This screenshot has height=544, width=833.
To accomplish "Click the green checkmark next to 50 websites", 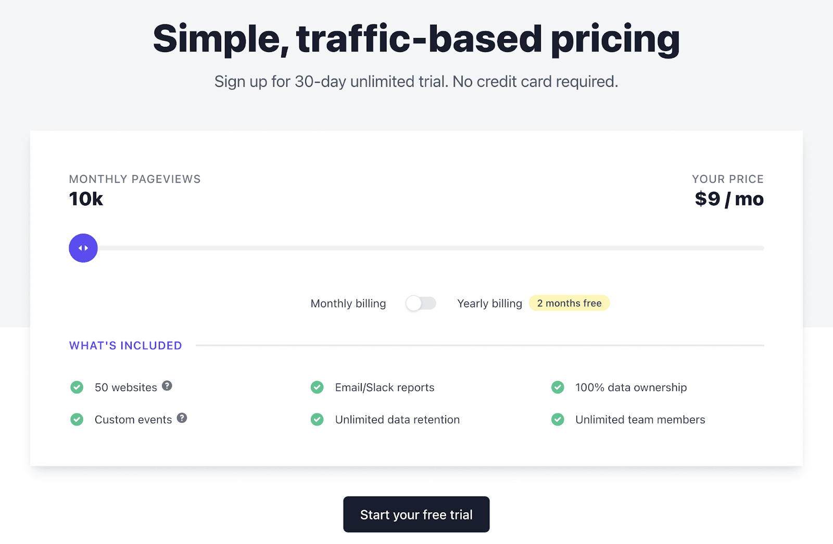I will [x=77, y=387].
